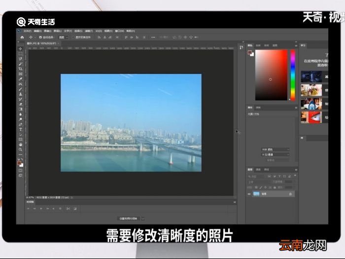Toggle Quick Mask mode icon

coord(21,170)
